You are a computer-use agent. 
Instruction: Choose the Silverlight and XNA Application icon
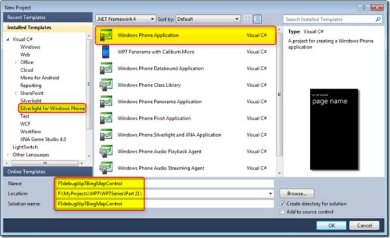point(106,135)
